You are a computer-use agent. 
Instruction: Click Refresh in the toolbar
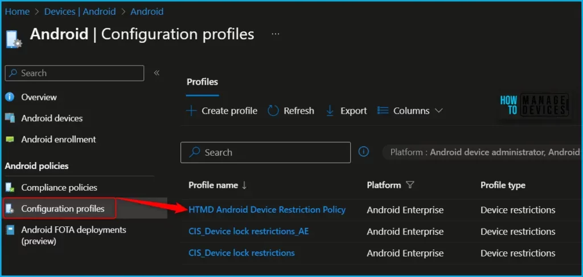[x=291, y=111]
